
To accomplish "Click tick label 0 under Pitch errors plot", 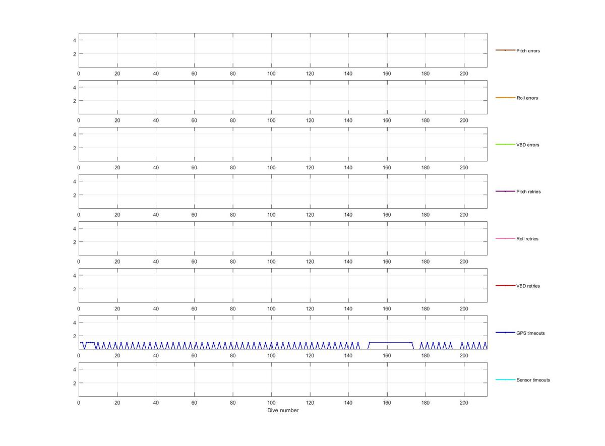I will 79,74.
